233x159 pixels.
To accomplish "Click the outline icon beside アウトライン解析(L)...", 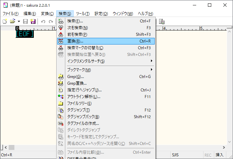I will 61,97.
